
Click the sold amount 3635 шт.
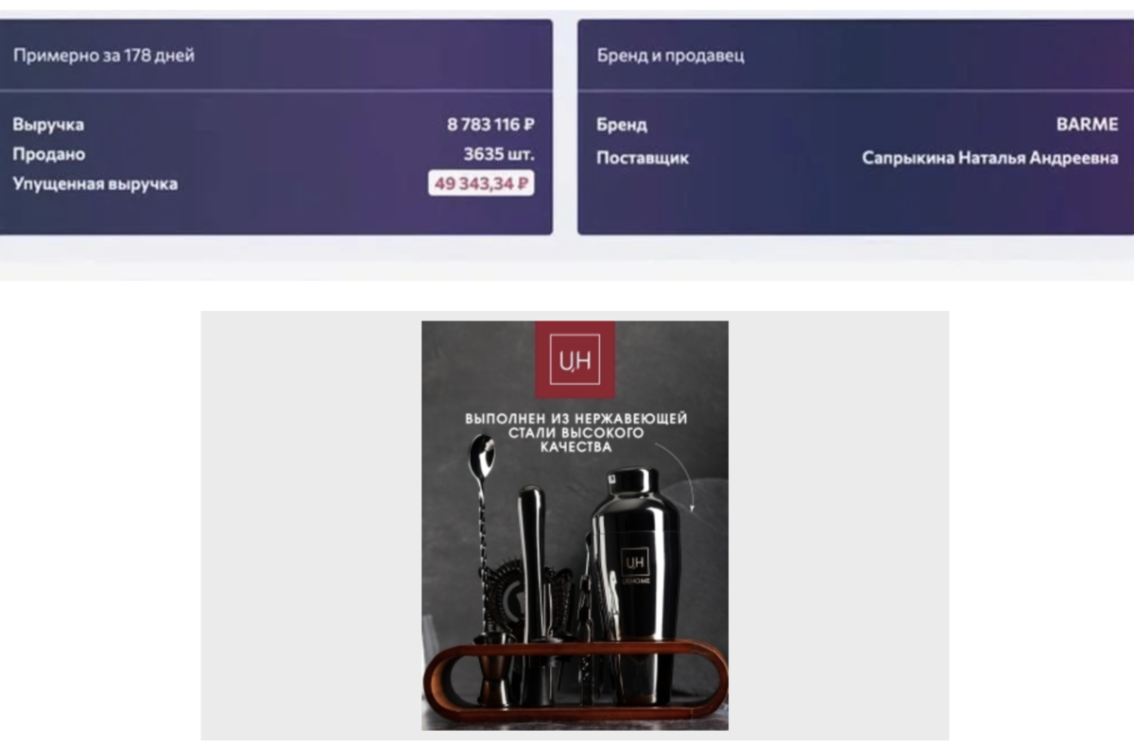(498, 154)
